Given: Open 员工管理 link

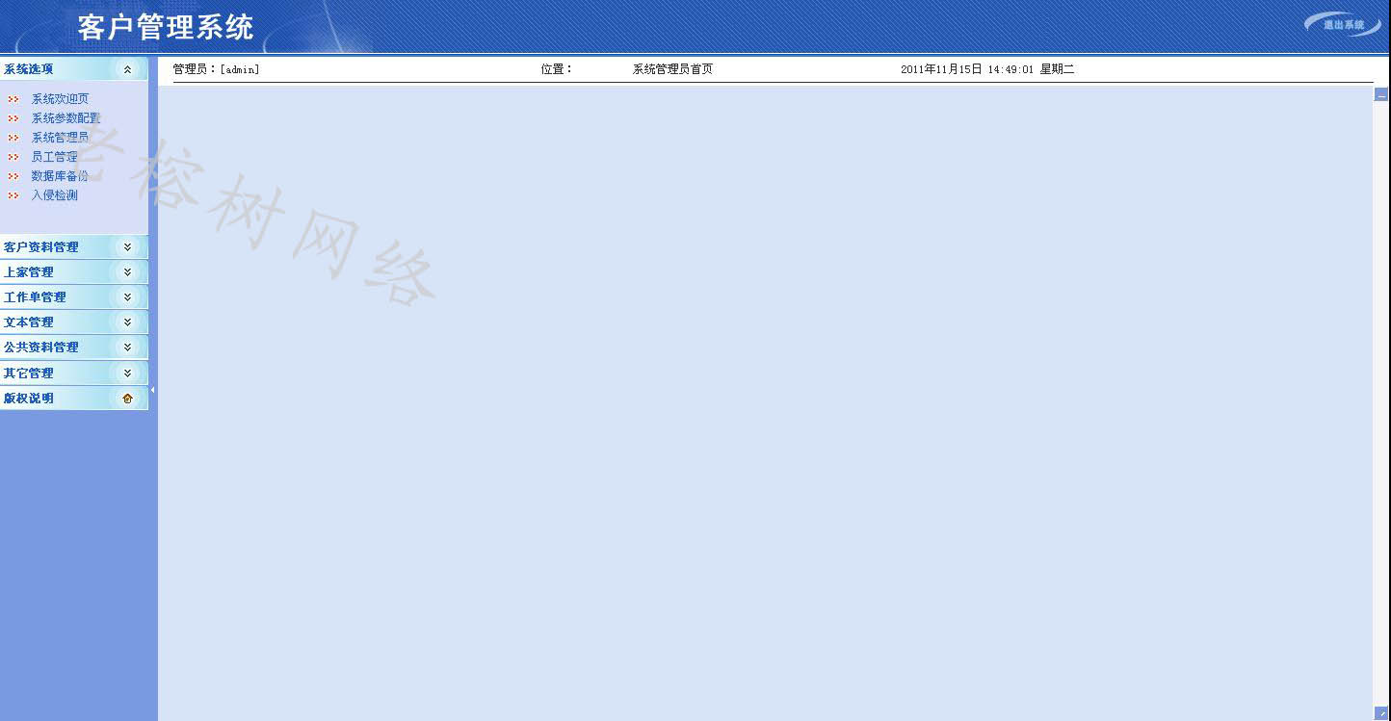Looking at the screenshot, I should pyautogui.click(x=54, y=157).
